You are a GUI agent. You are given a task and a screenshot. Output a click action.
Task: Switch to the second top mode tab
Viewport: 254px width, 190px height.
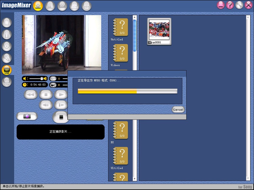coord(50,5)
